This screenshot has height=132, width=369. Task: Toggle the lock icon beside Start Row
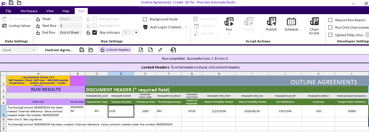pyautogui.click(x=38, y=26)
